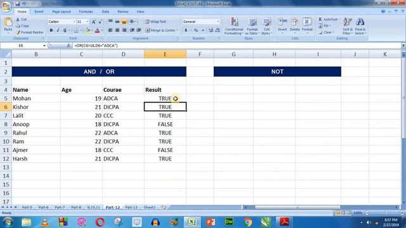Image resolution: width=406 pixels, height=228 pixels.
Task: Click the Delete cells icon
Action: coord(294,22)
